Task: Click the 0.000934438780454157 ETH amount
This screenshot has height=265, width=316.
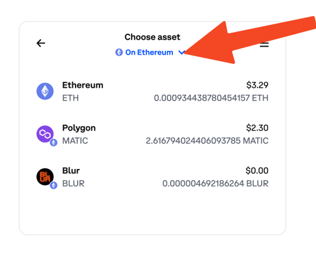Action: click(x=211, y=98)
